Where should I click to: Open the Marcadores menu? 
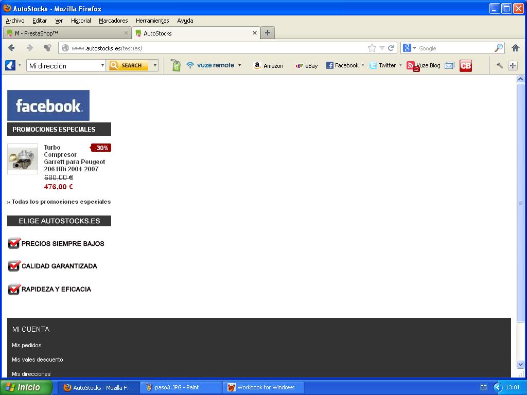pos(113,21)
